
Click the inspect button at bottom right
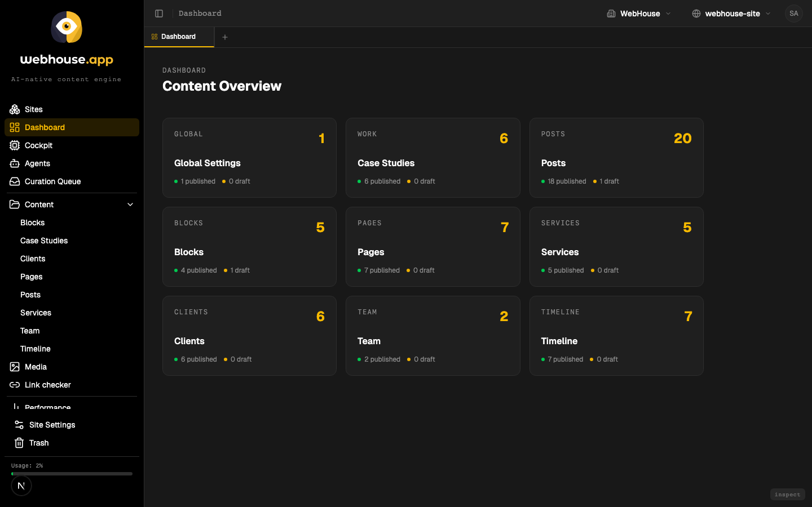(787, 495)
